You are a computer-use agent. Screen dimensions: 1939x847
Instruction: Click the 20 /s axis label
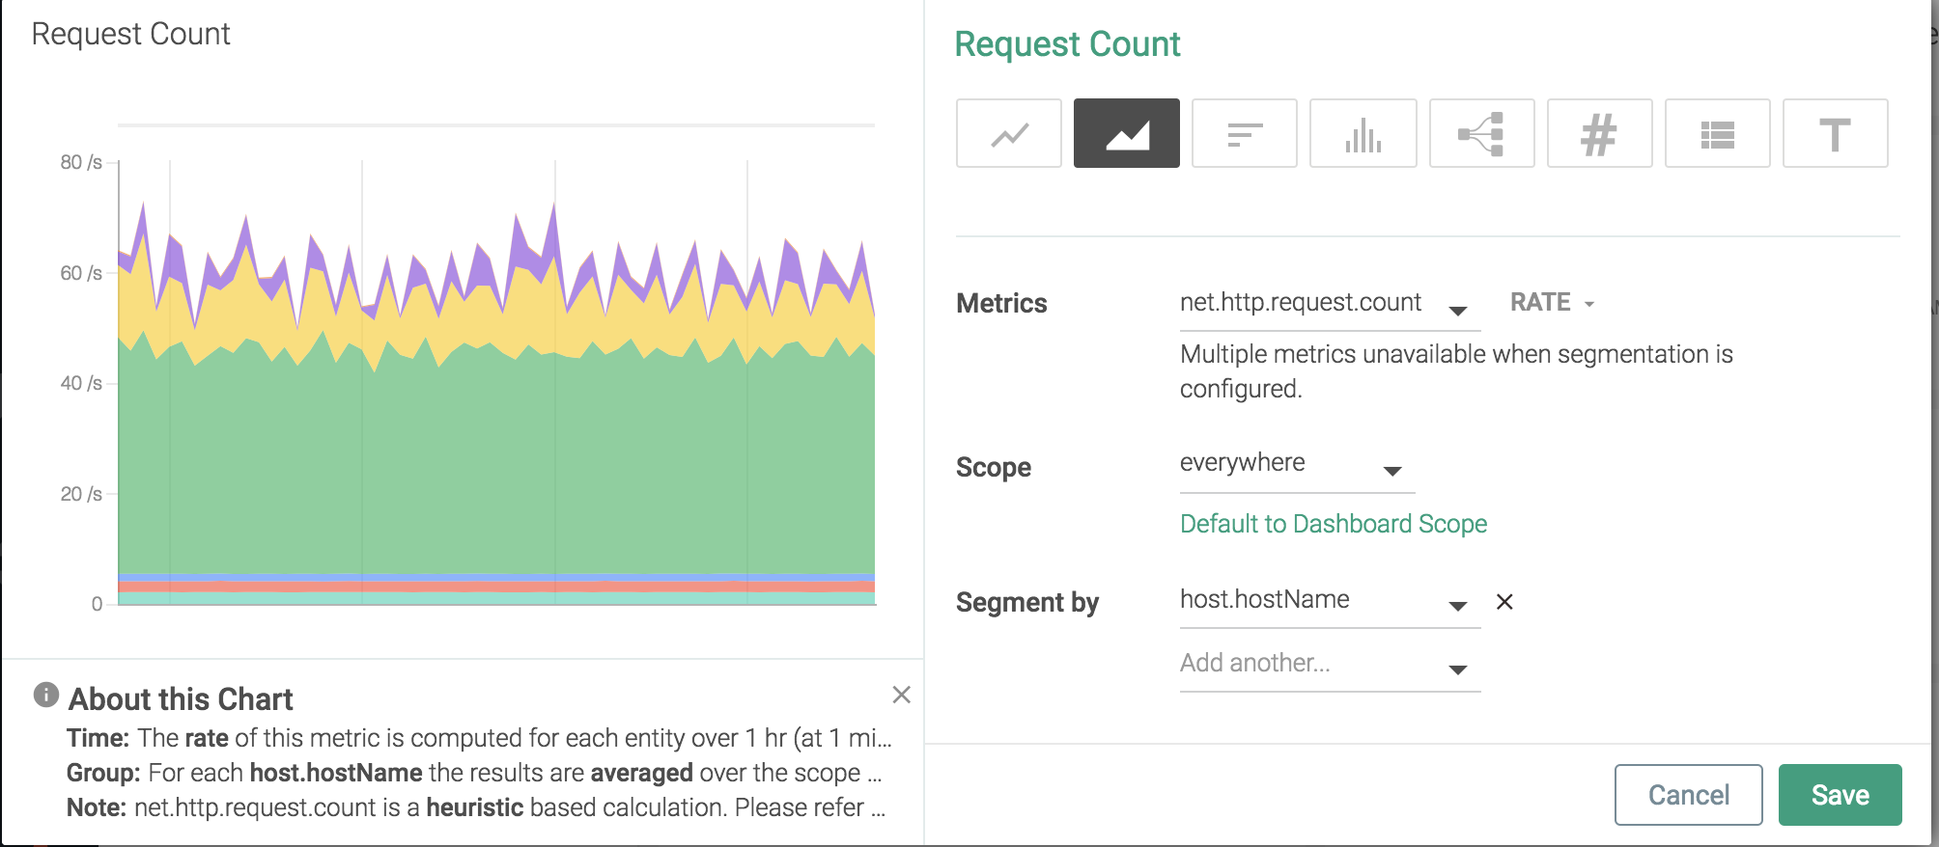tap(81, 494)
